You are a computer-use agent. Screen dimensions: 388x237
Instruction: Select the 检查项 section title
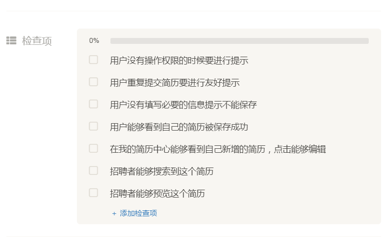(x=37, y=41)
